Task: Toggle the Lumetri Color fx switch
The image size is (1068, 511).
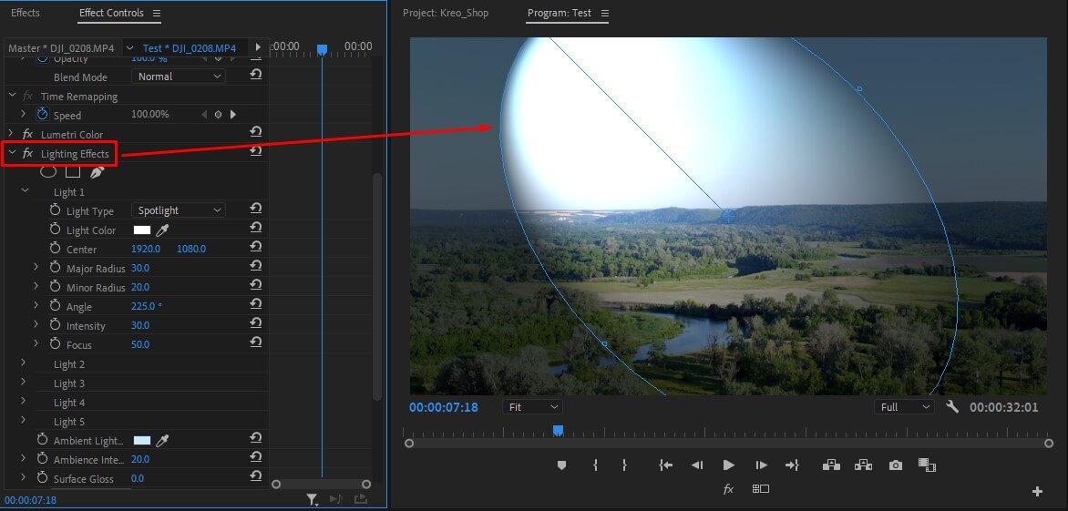Action: 27,134
